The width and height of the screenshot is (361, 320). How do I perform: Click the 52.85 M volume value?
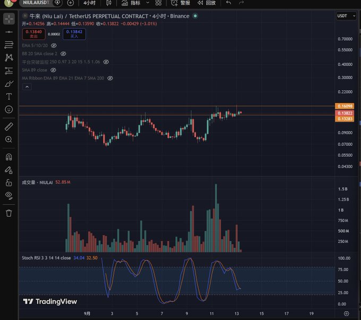coord(63,182)
